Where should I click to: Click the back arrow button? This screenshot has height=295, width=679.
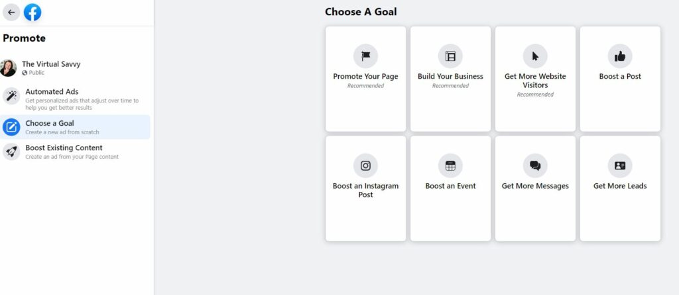[x=11, y=12]
